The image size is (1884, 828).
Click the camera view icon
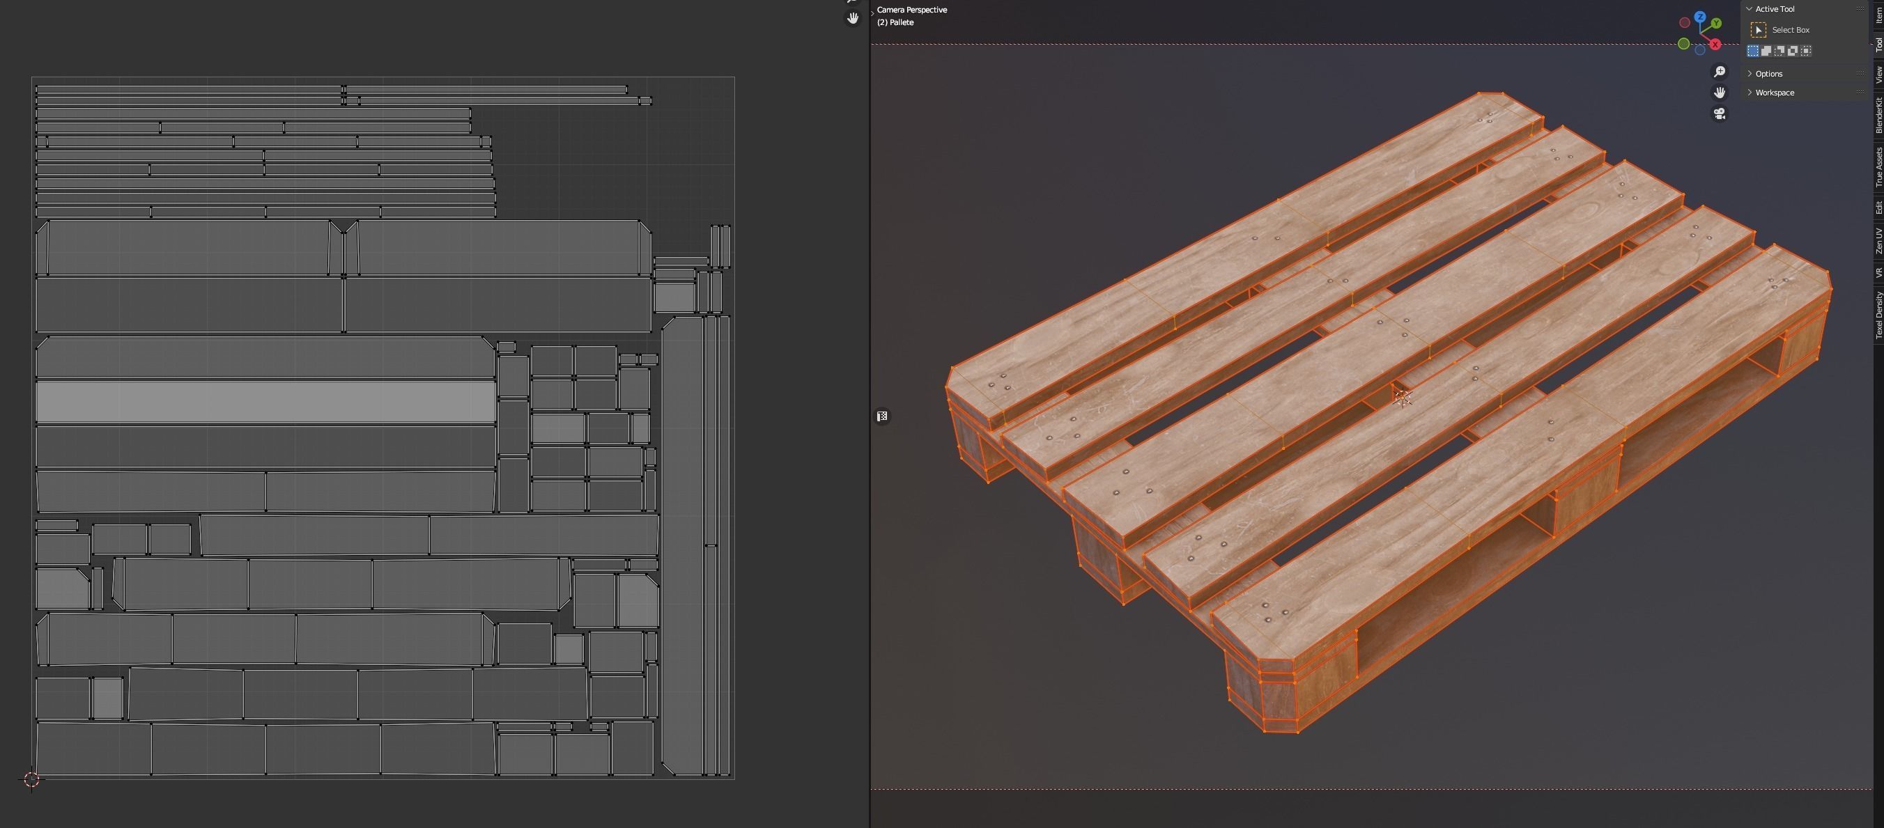[x=1720, y=114]
